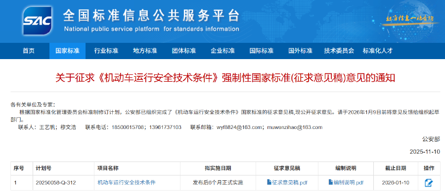Open the feedback edit icon in 操作 column
The height and width of the screenshot is (195, 445).
[x=429, y=183]
